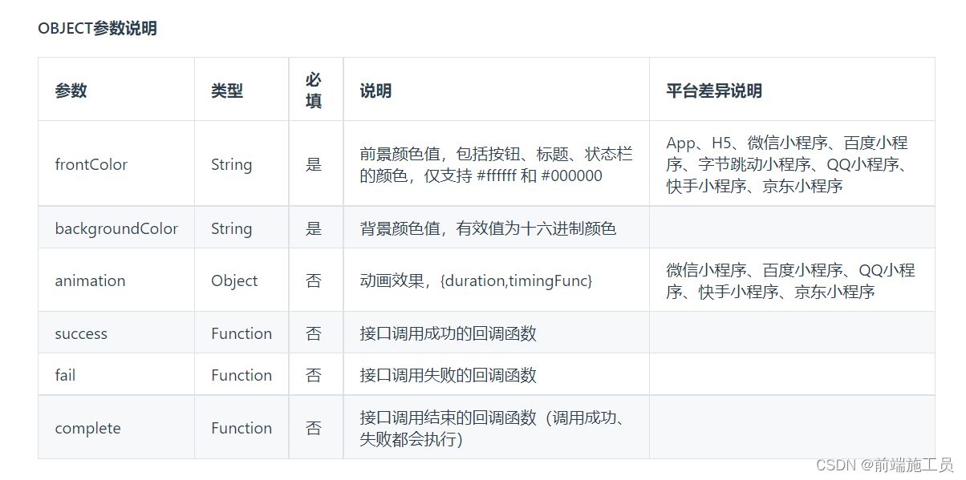Click the 必填 column header
966x480 pixels.
(314, 89)
